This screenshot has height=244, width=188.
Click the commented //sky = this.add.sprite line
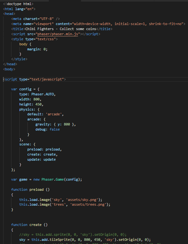(73, 234)
